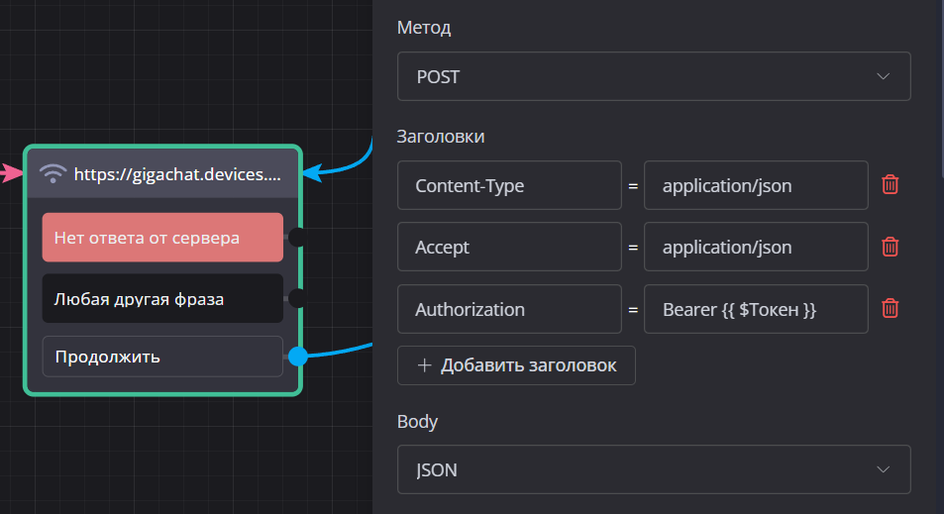Open the Метод dropdown showing POST
This screenshot has width=944, height=514.
click(653, 76)
